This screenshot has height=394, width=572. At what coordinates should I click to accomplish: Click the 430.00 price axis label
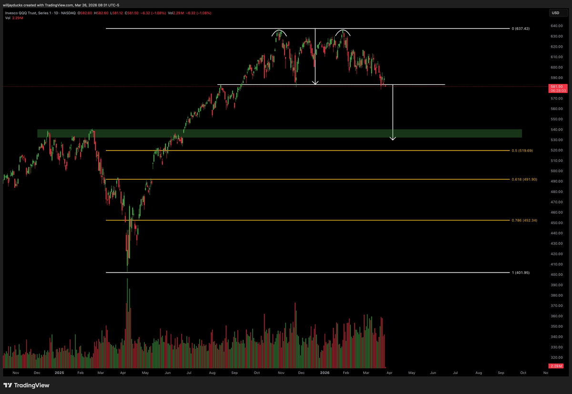click(556, 243)
